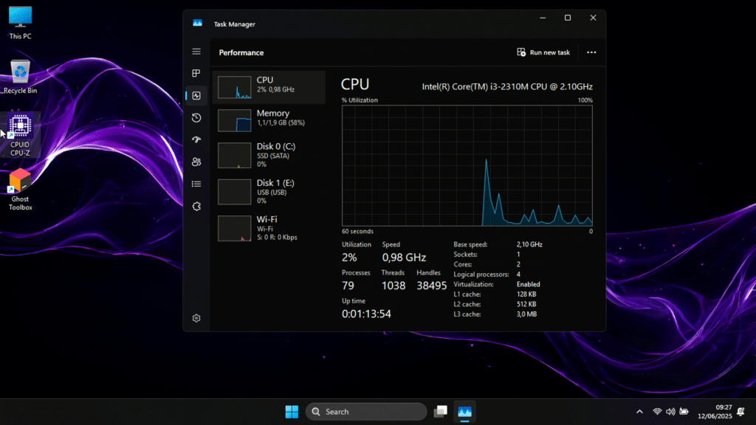Open the Details page list icon
Screen dimensions: 756x425
(x=196, y=184)
